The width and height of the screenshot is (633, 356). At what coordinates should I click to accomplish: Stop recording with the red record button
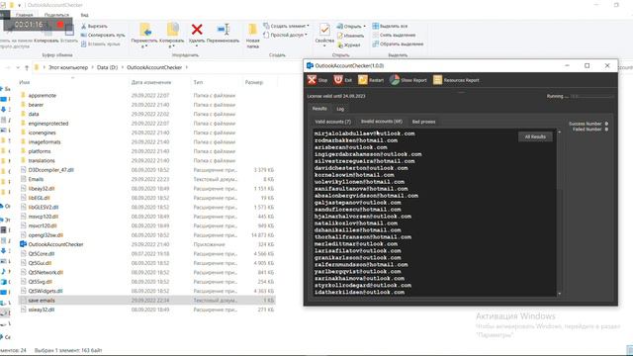pyautogui.click(x=60, y=25)
